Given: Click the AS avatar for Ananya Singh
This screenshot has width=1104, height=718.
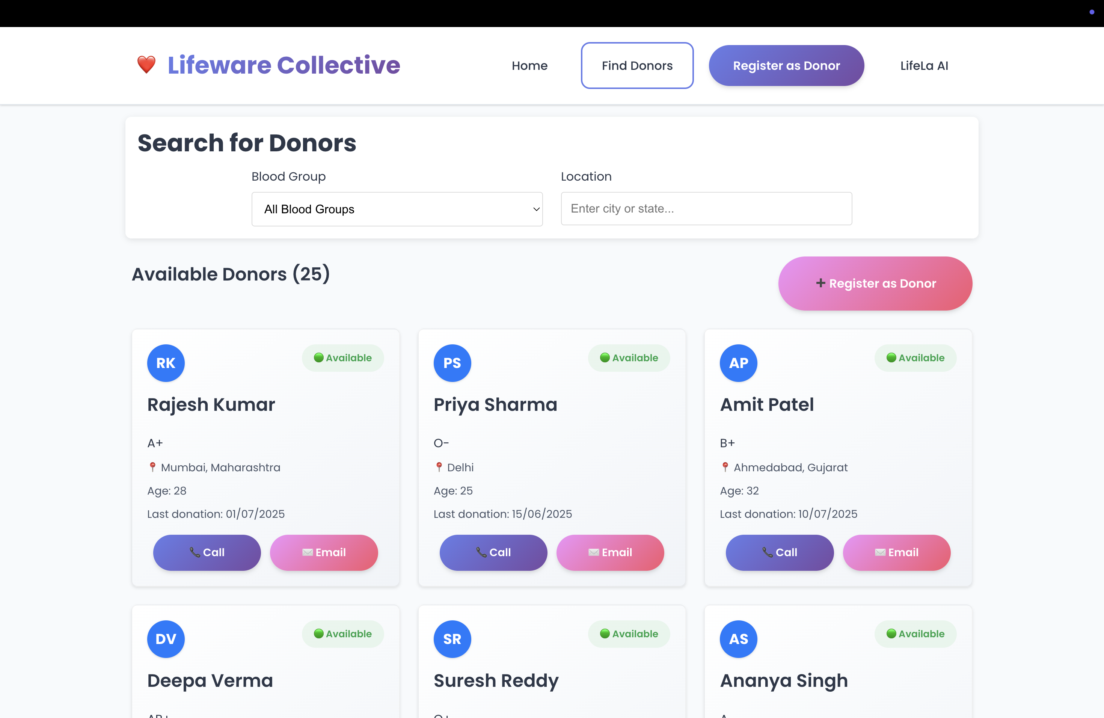Looking at the screenshot, I should coord(739,639).
